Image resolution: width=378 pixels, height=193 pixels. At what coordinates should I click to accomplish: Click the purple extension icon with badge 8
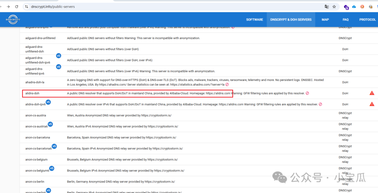pyautogui.click(x=346, y=7)
